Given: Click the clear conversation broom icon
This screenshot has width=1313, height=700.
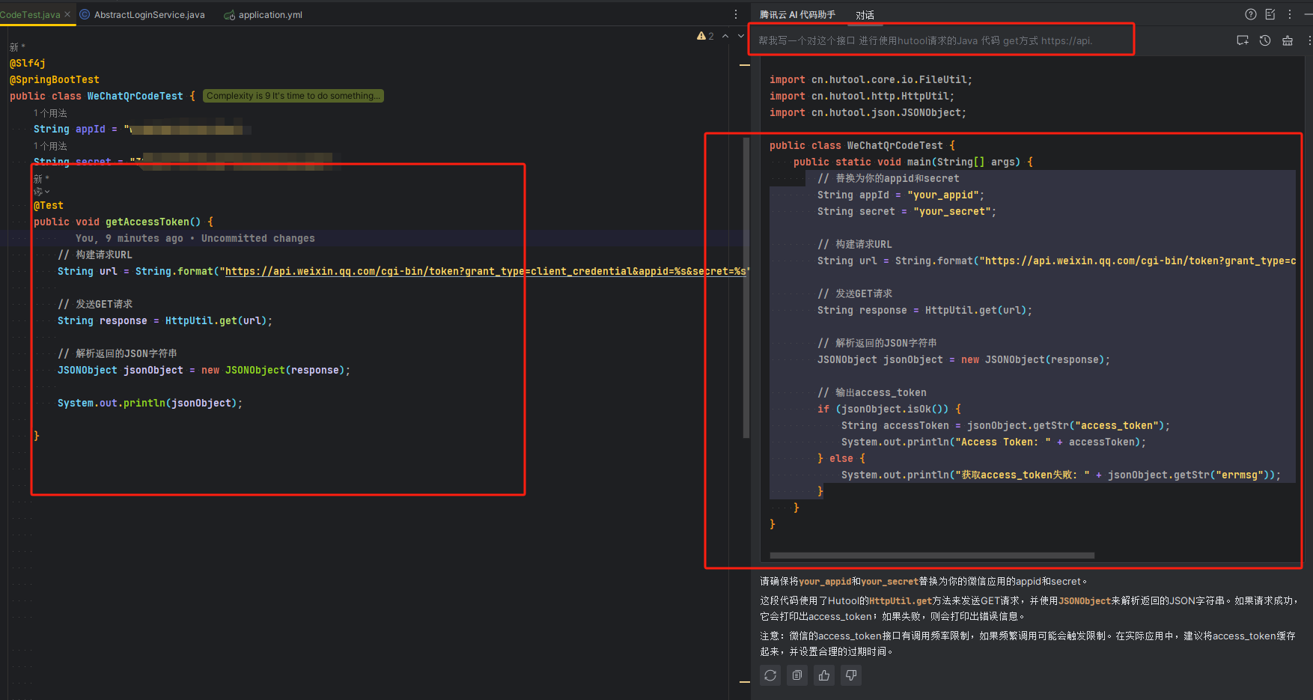Looking at the screenshot, I should coord(1288,40).
